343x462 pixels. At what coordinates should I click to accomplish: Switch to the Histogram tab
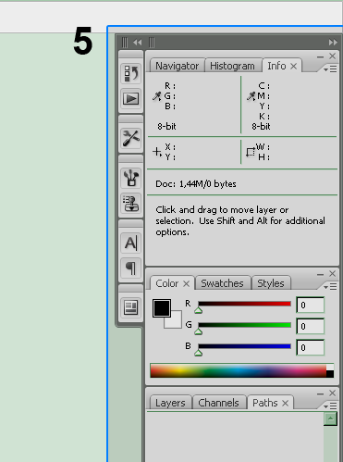point(232,66)
